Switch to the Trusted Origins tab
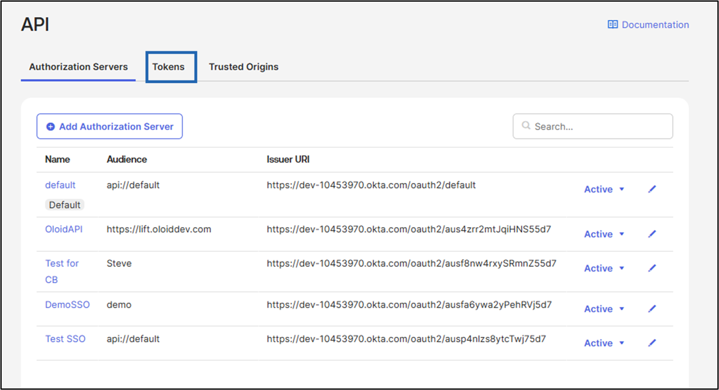The image size is (719, 390). (x=243, y=67)
